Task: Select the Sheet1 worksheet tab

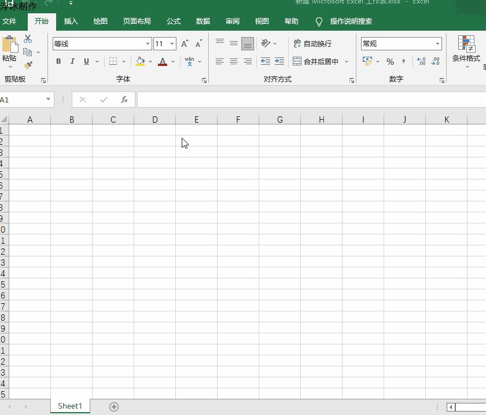Action: (x=70, y=406)
